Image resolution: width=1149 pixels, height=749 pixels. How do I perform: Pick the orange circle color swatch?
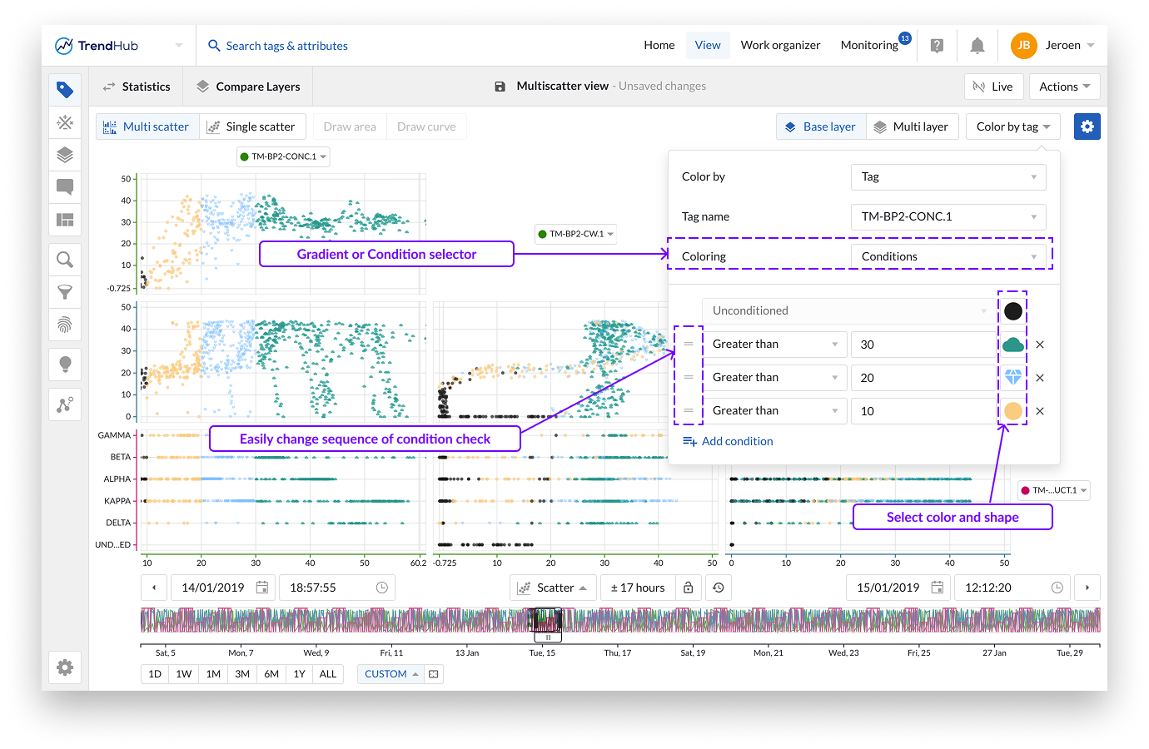click(x=1012, y=411)
